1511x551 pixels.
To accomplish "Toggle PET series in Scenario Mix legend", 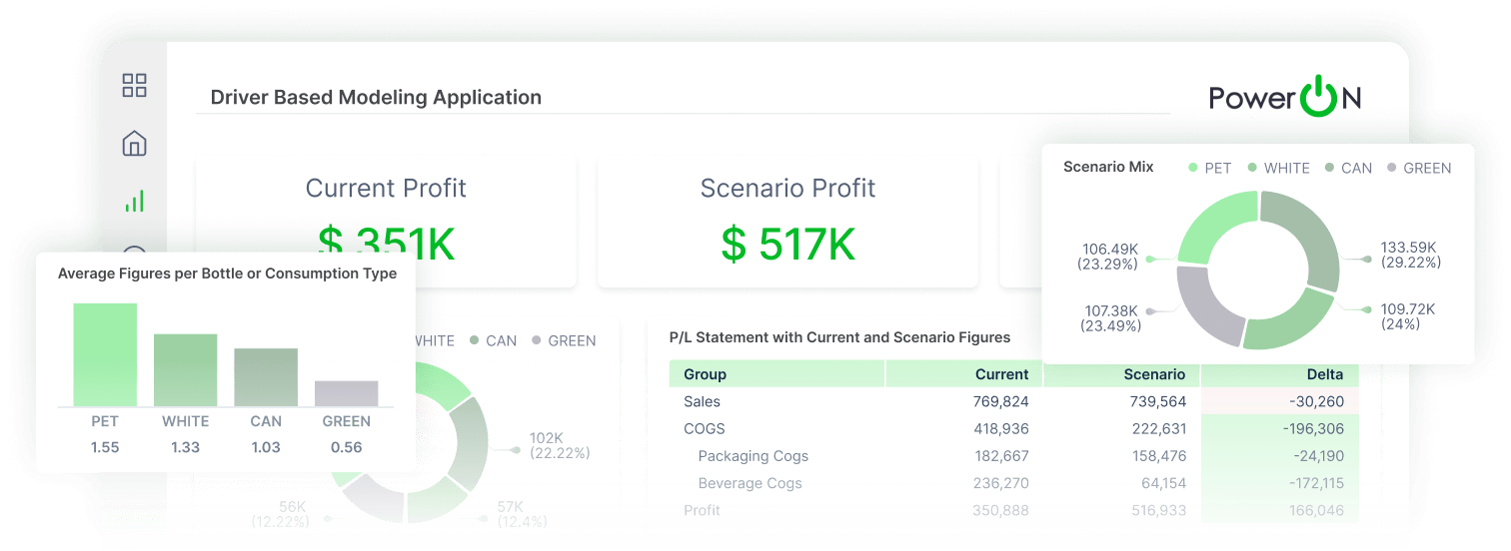I will 1209,168.
